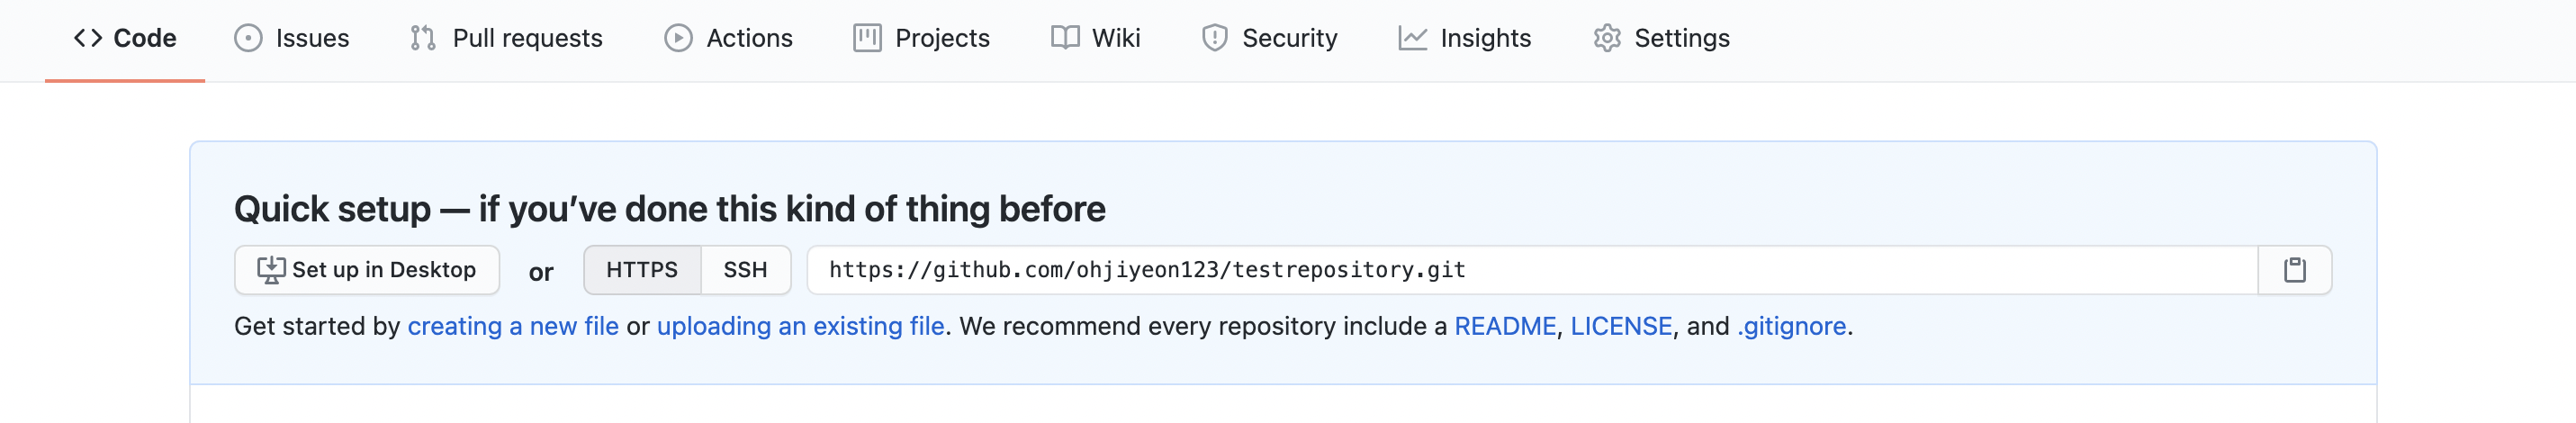2576x423 pixels.
Task: Open the Code tab
Action: [125, 38]
